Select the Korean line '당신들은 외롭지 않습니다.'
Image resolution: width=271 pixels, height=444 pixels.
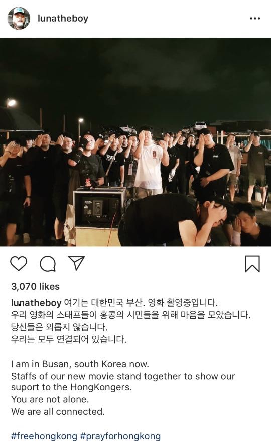click(59, 327)
